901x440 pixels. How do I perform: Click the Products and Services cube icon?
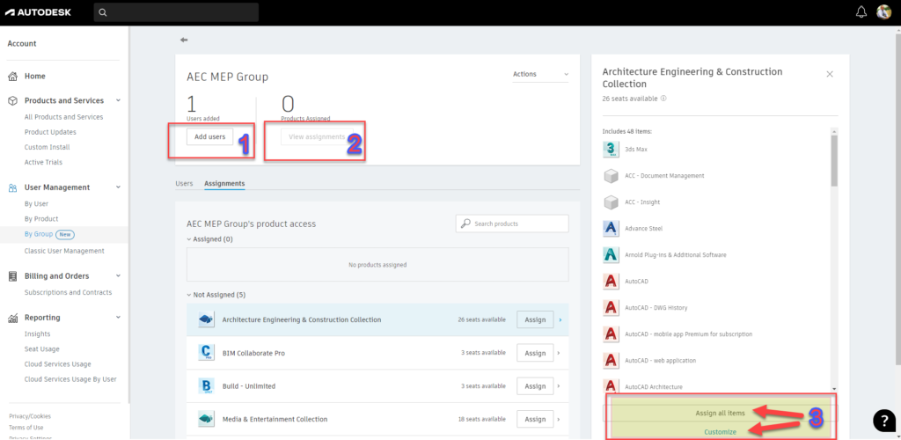[x=13, y=100]
